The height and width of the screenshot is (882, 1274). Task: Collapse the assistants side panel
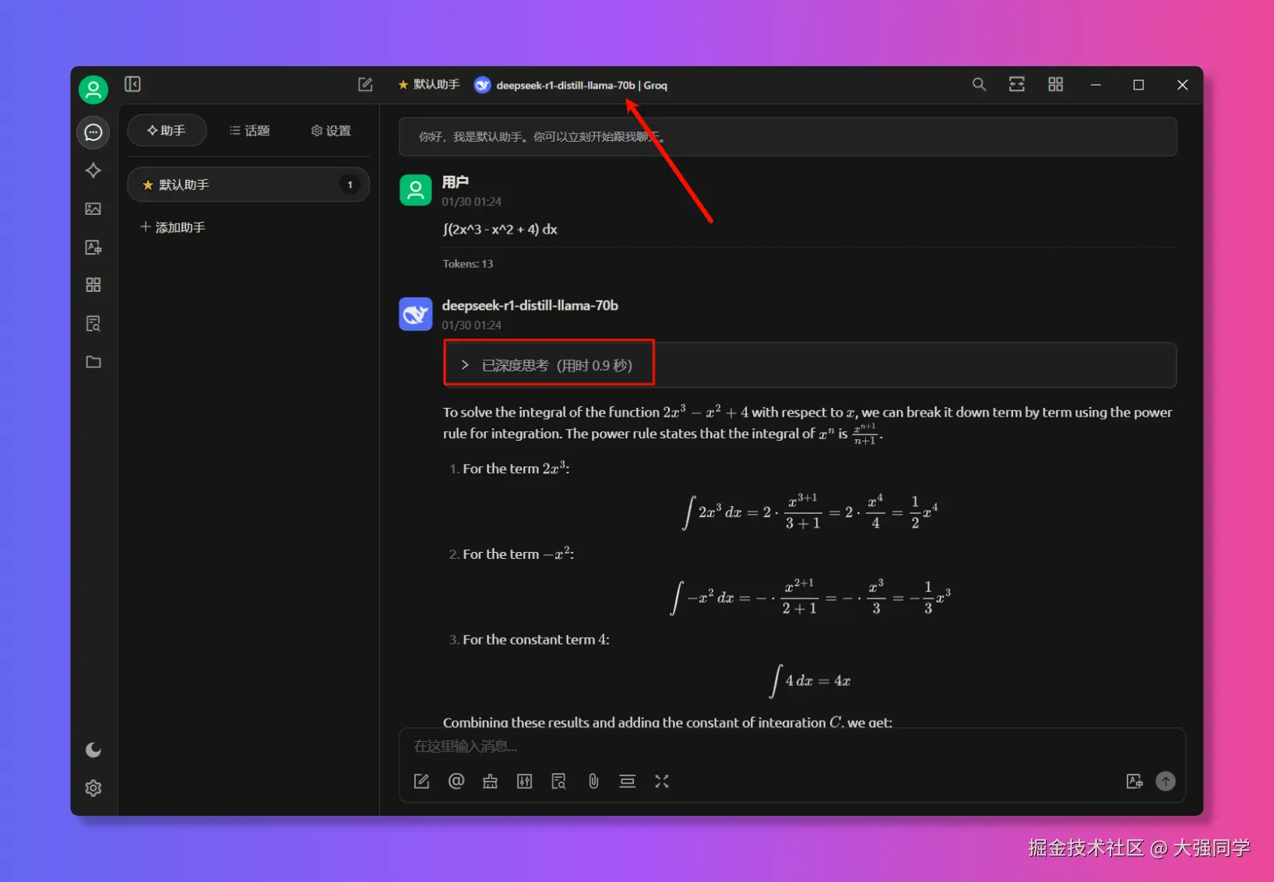click(x=132, y=84)
